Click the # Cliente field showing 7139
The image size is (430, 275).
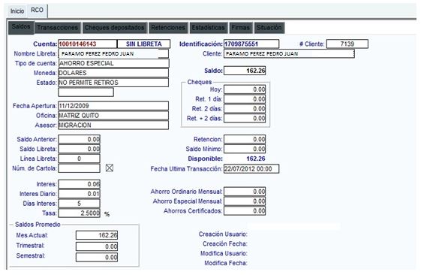pos(347,44)
